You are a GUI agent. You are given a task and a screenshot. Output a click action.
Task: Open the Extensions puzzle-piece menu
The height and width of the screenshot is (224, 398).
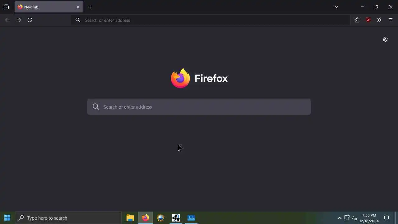(x=357, y=20)
